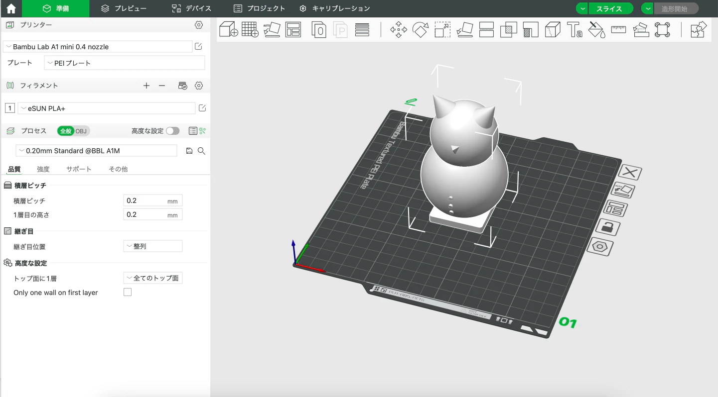Viewport: 718px width, 397px height.
Task: Select the Text shape tool
Action: point(574,29)
